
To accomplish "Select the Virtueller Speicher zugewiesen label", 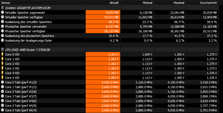I will pyautogui.click(x=25, y=13).
